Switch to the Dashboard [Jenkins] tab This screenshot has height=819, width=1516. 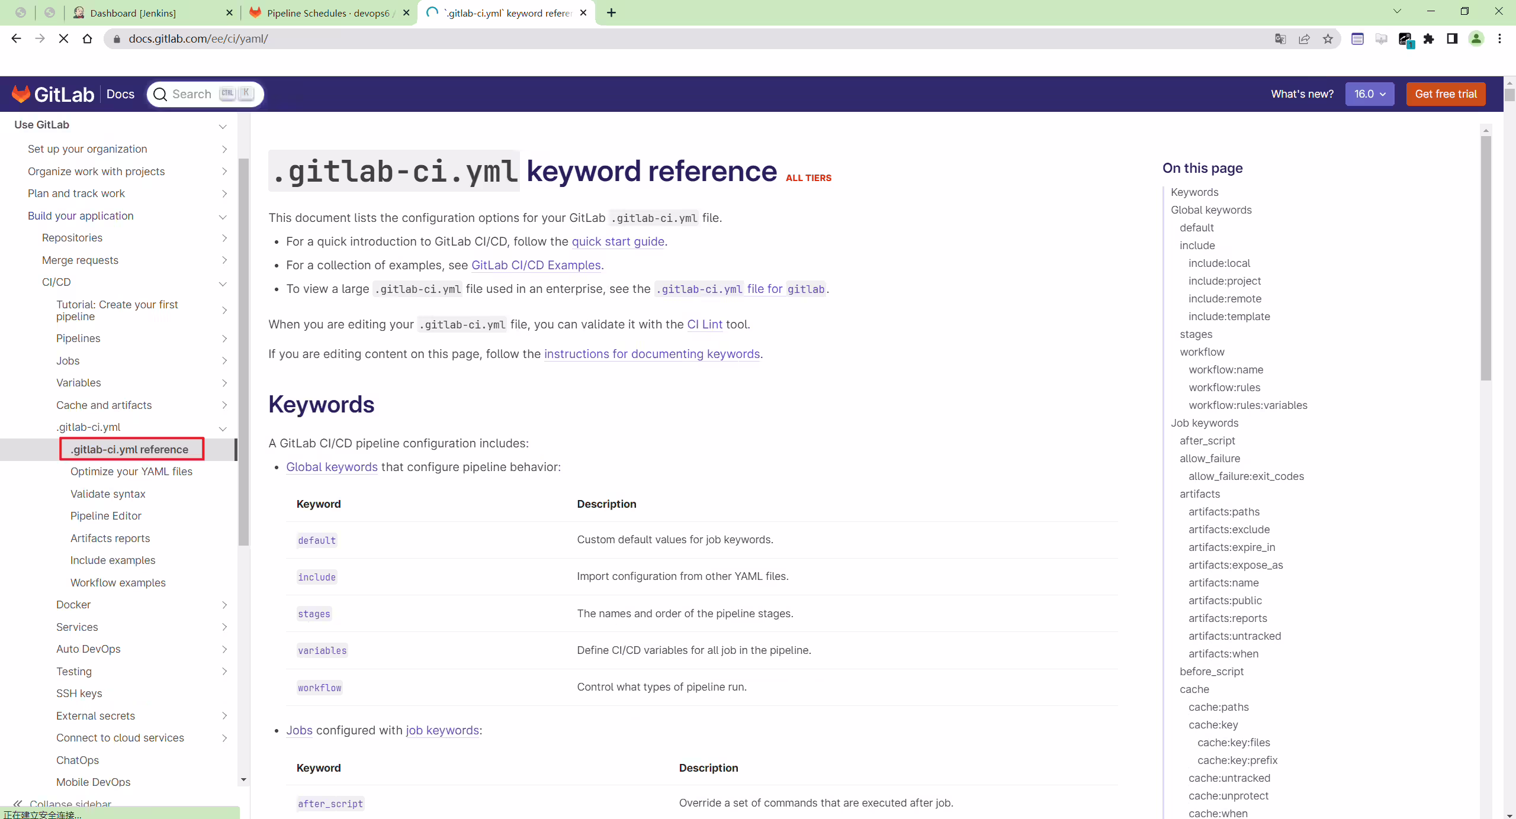(153, 12)
